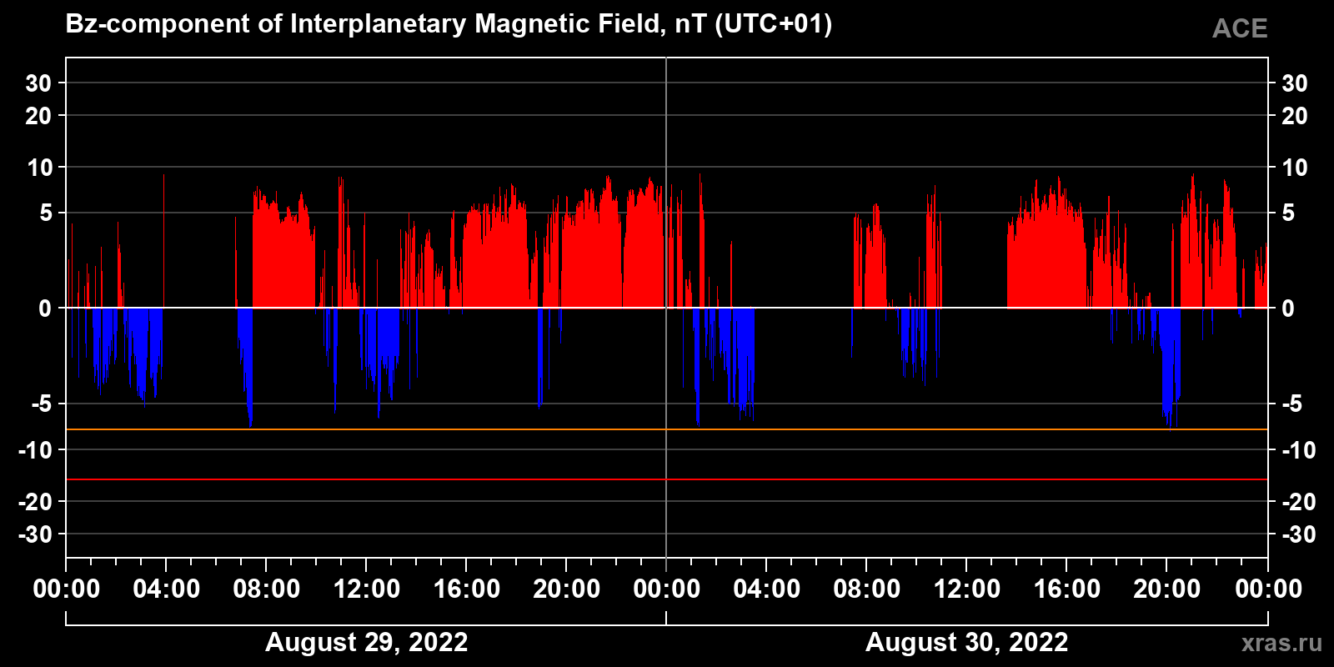Click the '30' value on the left axis
This screenshot has width=1334, height=667.
(x=38, y=83)
